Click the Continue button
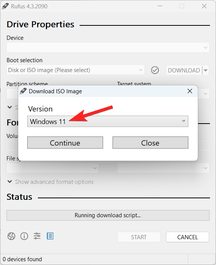This screenshot has width=216, height=265. pyautogui.click(x=65, y=143)
